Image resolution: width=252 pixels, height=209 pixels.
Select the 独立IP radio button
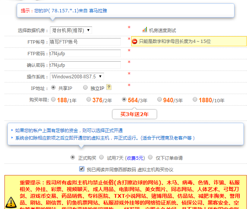click(x=85, y=88)
